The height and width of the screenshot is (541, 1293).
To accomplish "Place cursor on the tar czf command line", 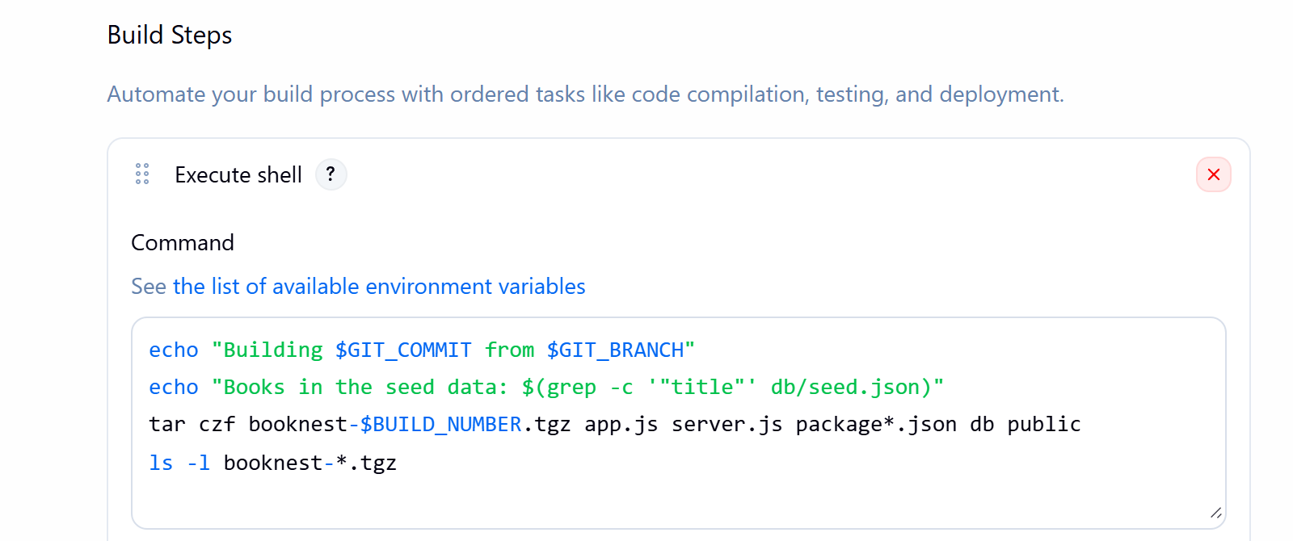I will [615, 425].
